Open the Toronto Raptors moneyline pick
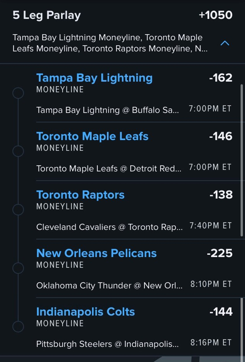Image resolution: width=245 pixels, height=362 pixels. point(80,195)
